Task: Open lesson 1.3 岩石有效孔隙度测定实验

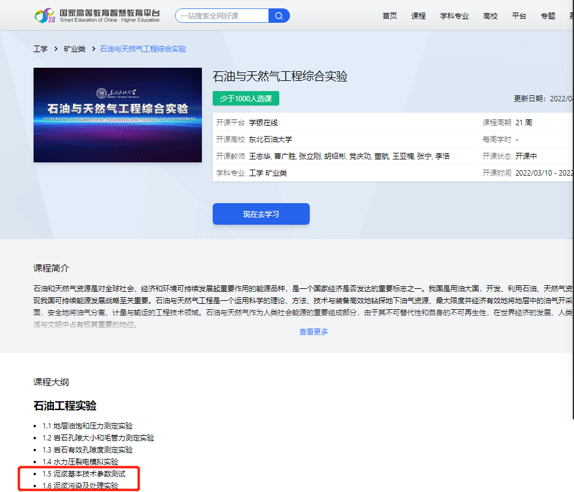Action: [x=87, y=450]
